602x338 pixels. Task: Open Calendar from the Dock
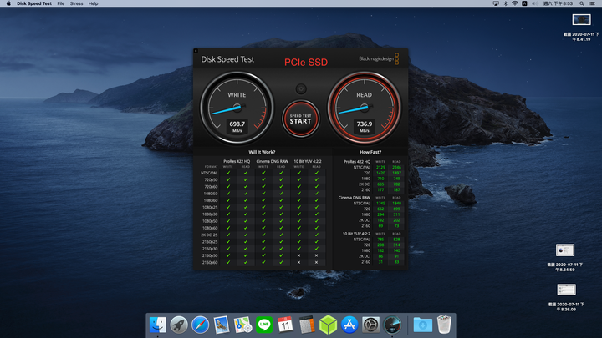click(285, 325)
